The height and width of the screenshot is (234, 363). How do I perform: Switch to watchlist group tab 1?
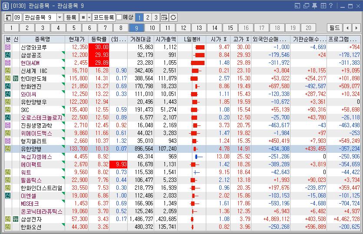tap(11, 28)
